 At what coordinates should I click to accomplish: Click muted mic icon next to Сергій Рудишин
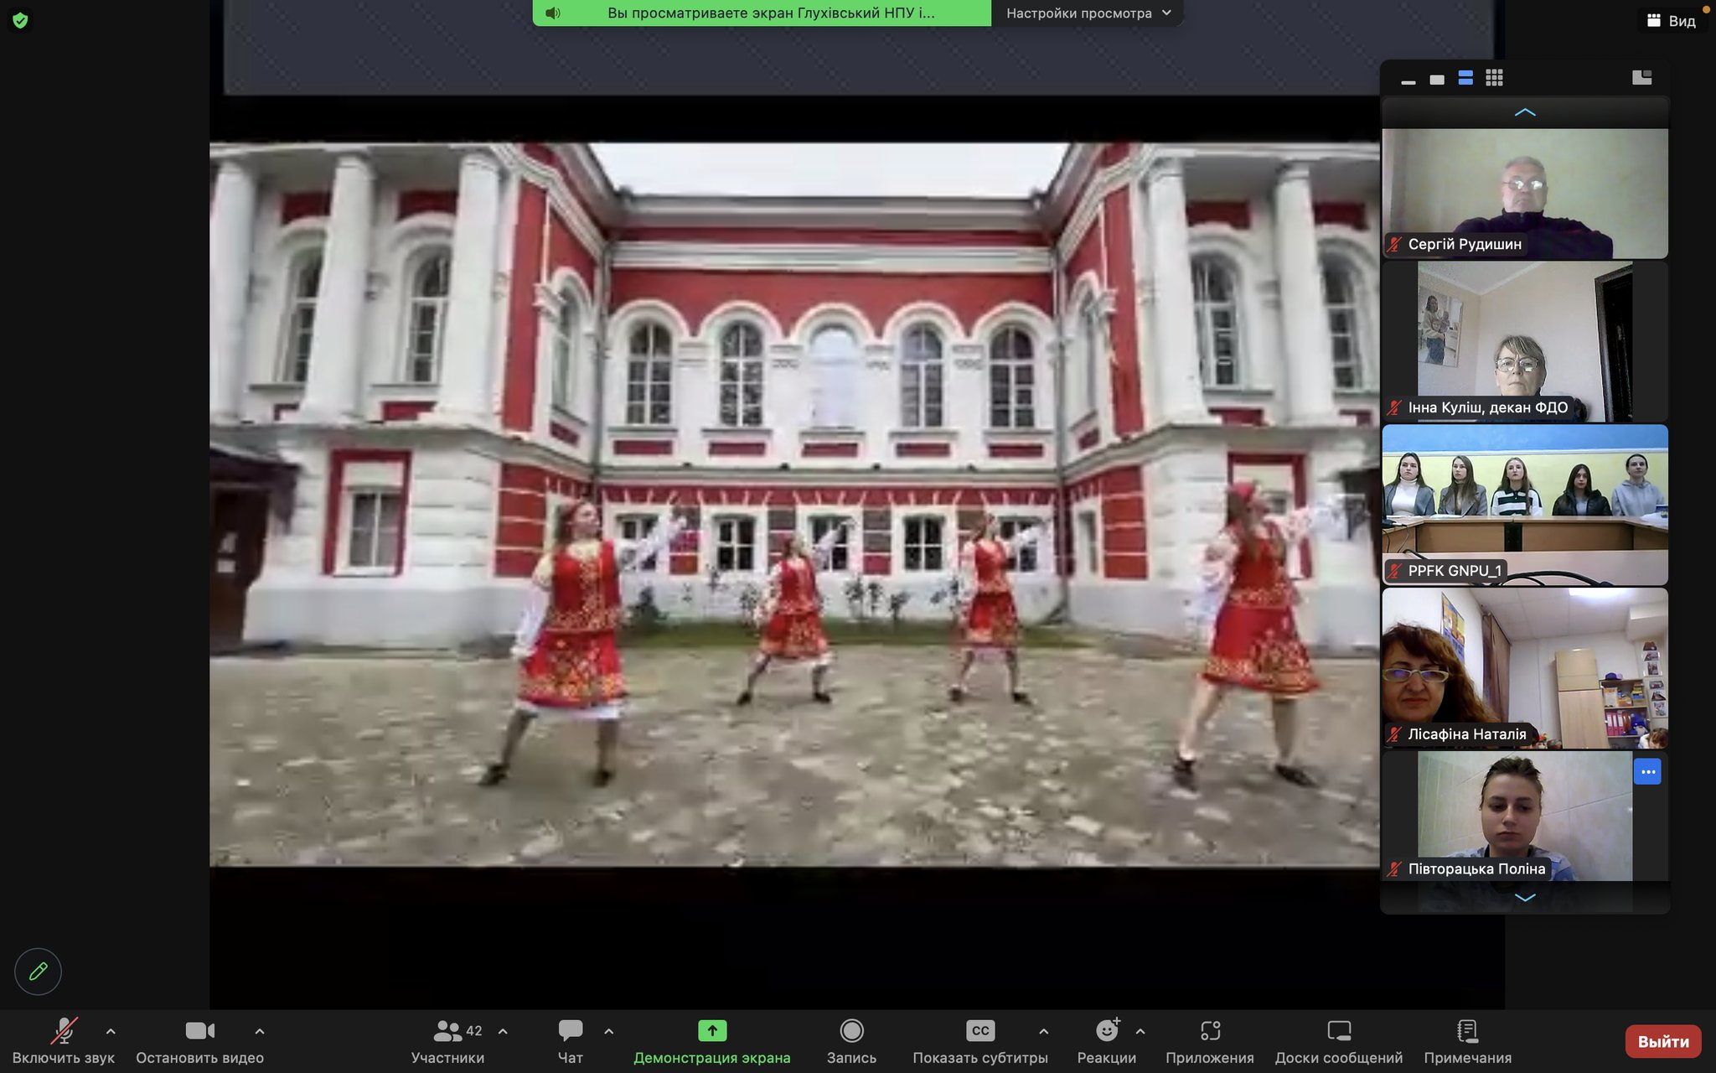1394,245
